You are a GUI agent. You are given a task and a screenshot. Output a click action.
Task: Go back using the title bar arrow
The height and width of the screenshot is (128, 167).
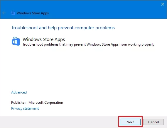point(4,13)
